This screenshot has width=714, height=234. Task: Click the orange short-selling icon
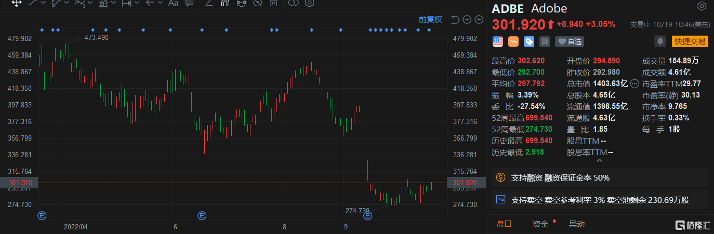[513, 42]
